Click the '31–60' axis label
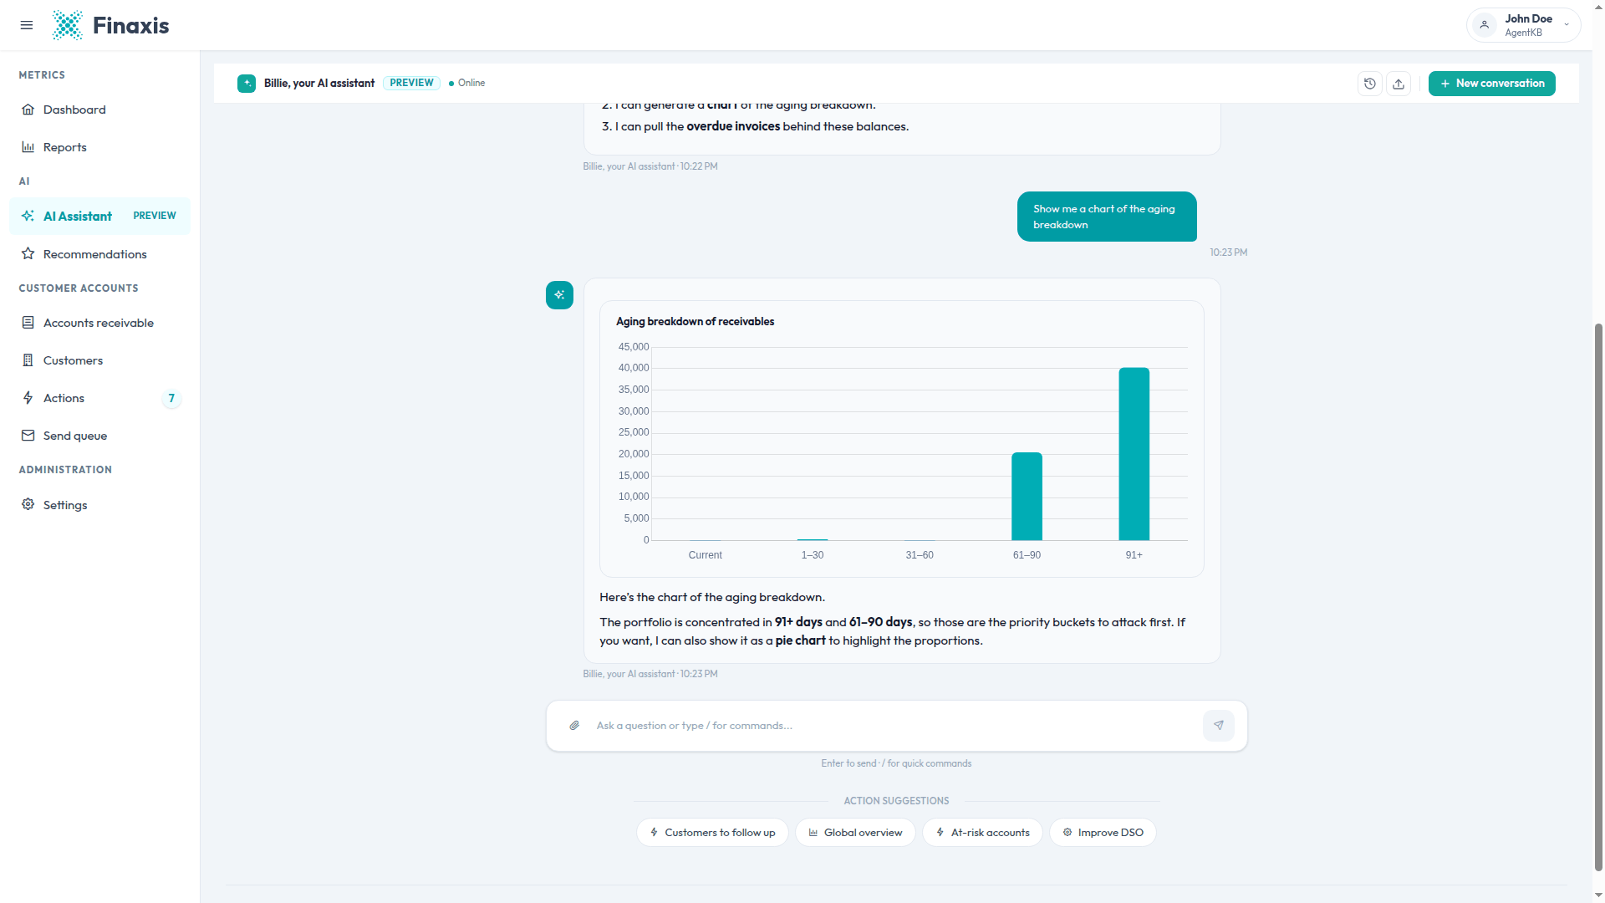 pyautogui.click(x=920, y=555)
